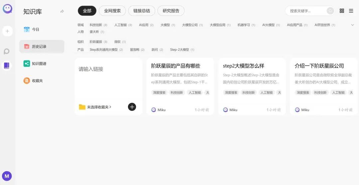359x185 pixels.
Task: Filter by 机器学习 (1) tag
Action: pos(246,25)
